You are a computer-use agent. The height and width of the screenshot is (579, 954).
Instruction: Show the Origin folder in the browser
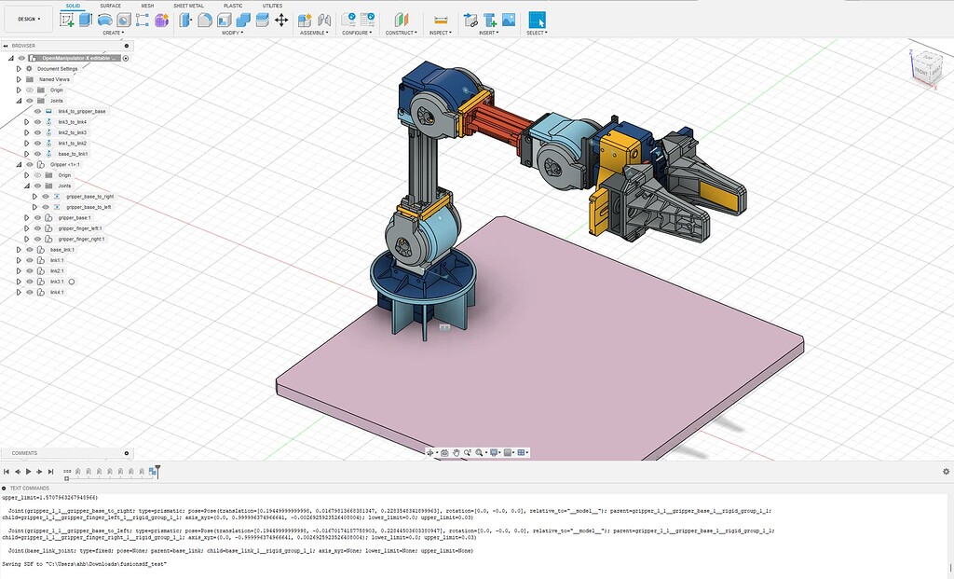pyautogui.click(x=30, y=90)
